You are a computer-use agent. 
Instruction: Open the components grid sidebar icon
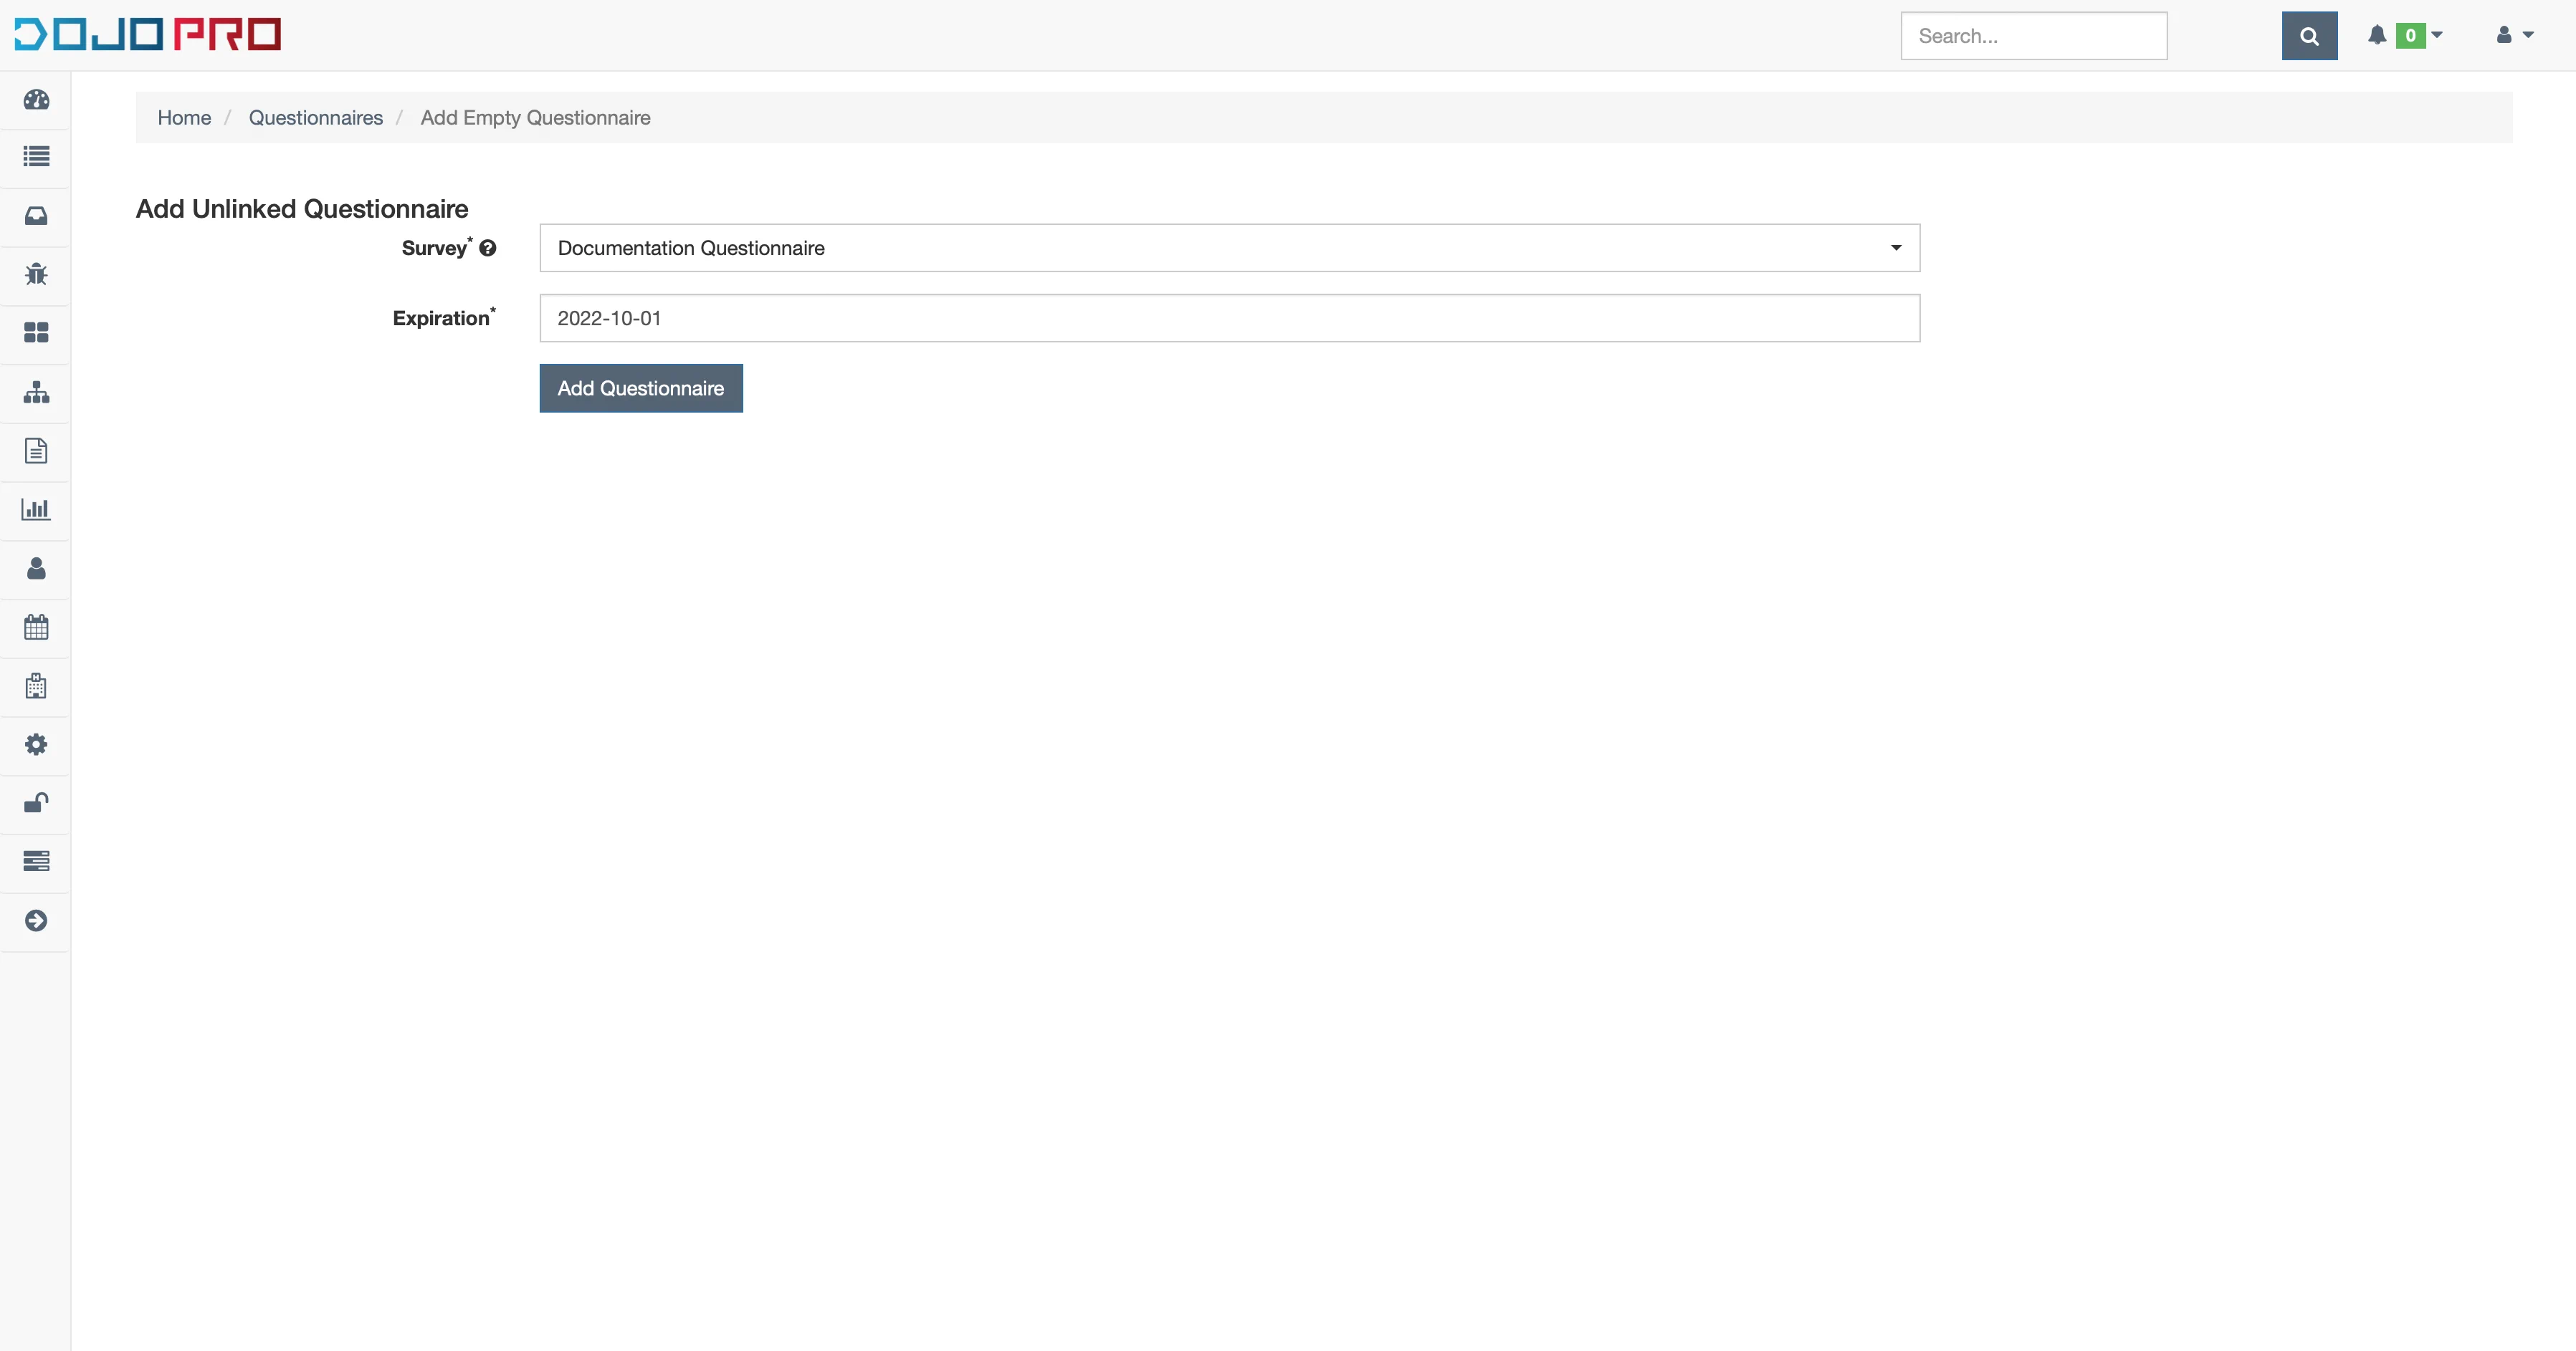click(36, 333)
